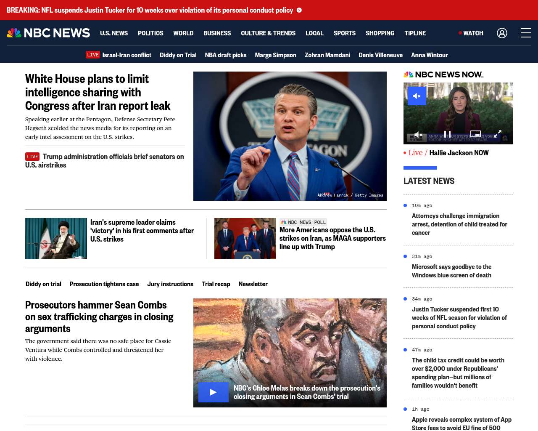The image size is (538, 431).
Task: Select Business in the navigation bar
Action: click(217, 33)
